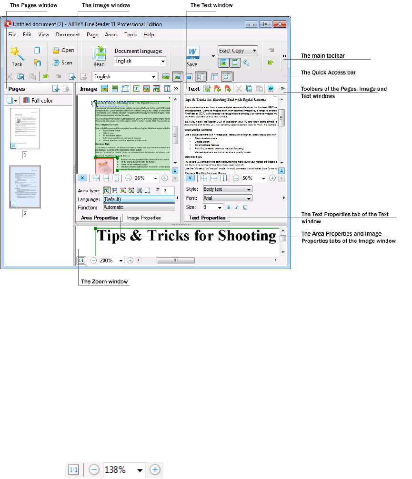
Task: Click the wrench format settings icon
Action: click(x=246, y=63)
